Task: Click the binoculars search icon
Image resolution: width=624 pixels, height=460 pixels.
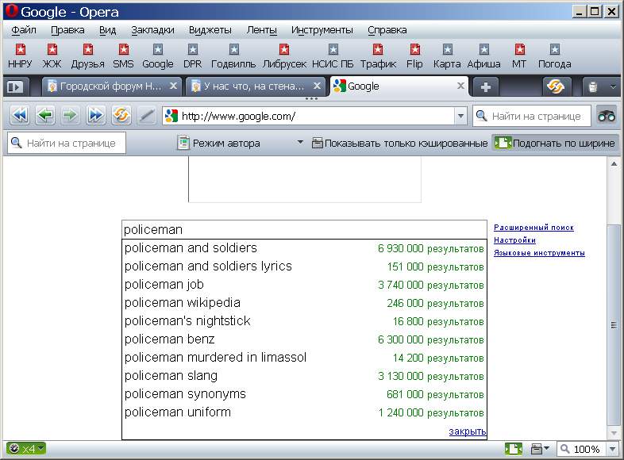Action: pos(607,116)
